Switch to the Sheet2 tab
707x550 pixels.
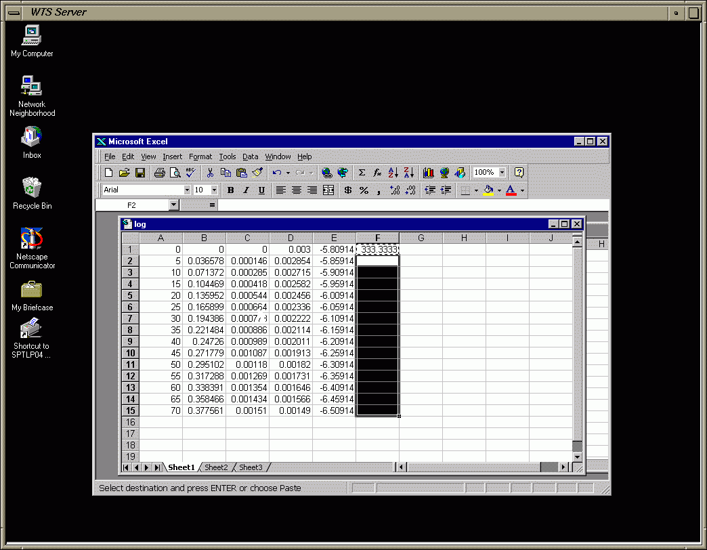[217, 467]
